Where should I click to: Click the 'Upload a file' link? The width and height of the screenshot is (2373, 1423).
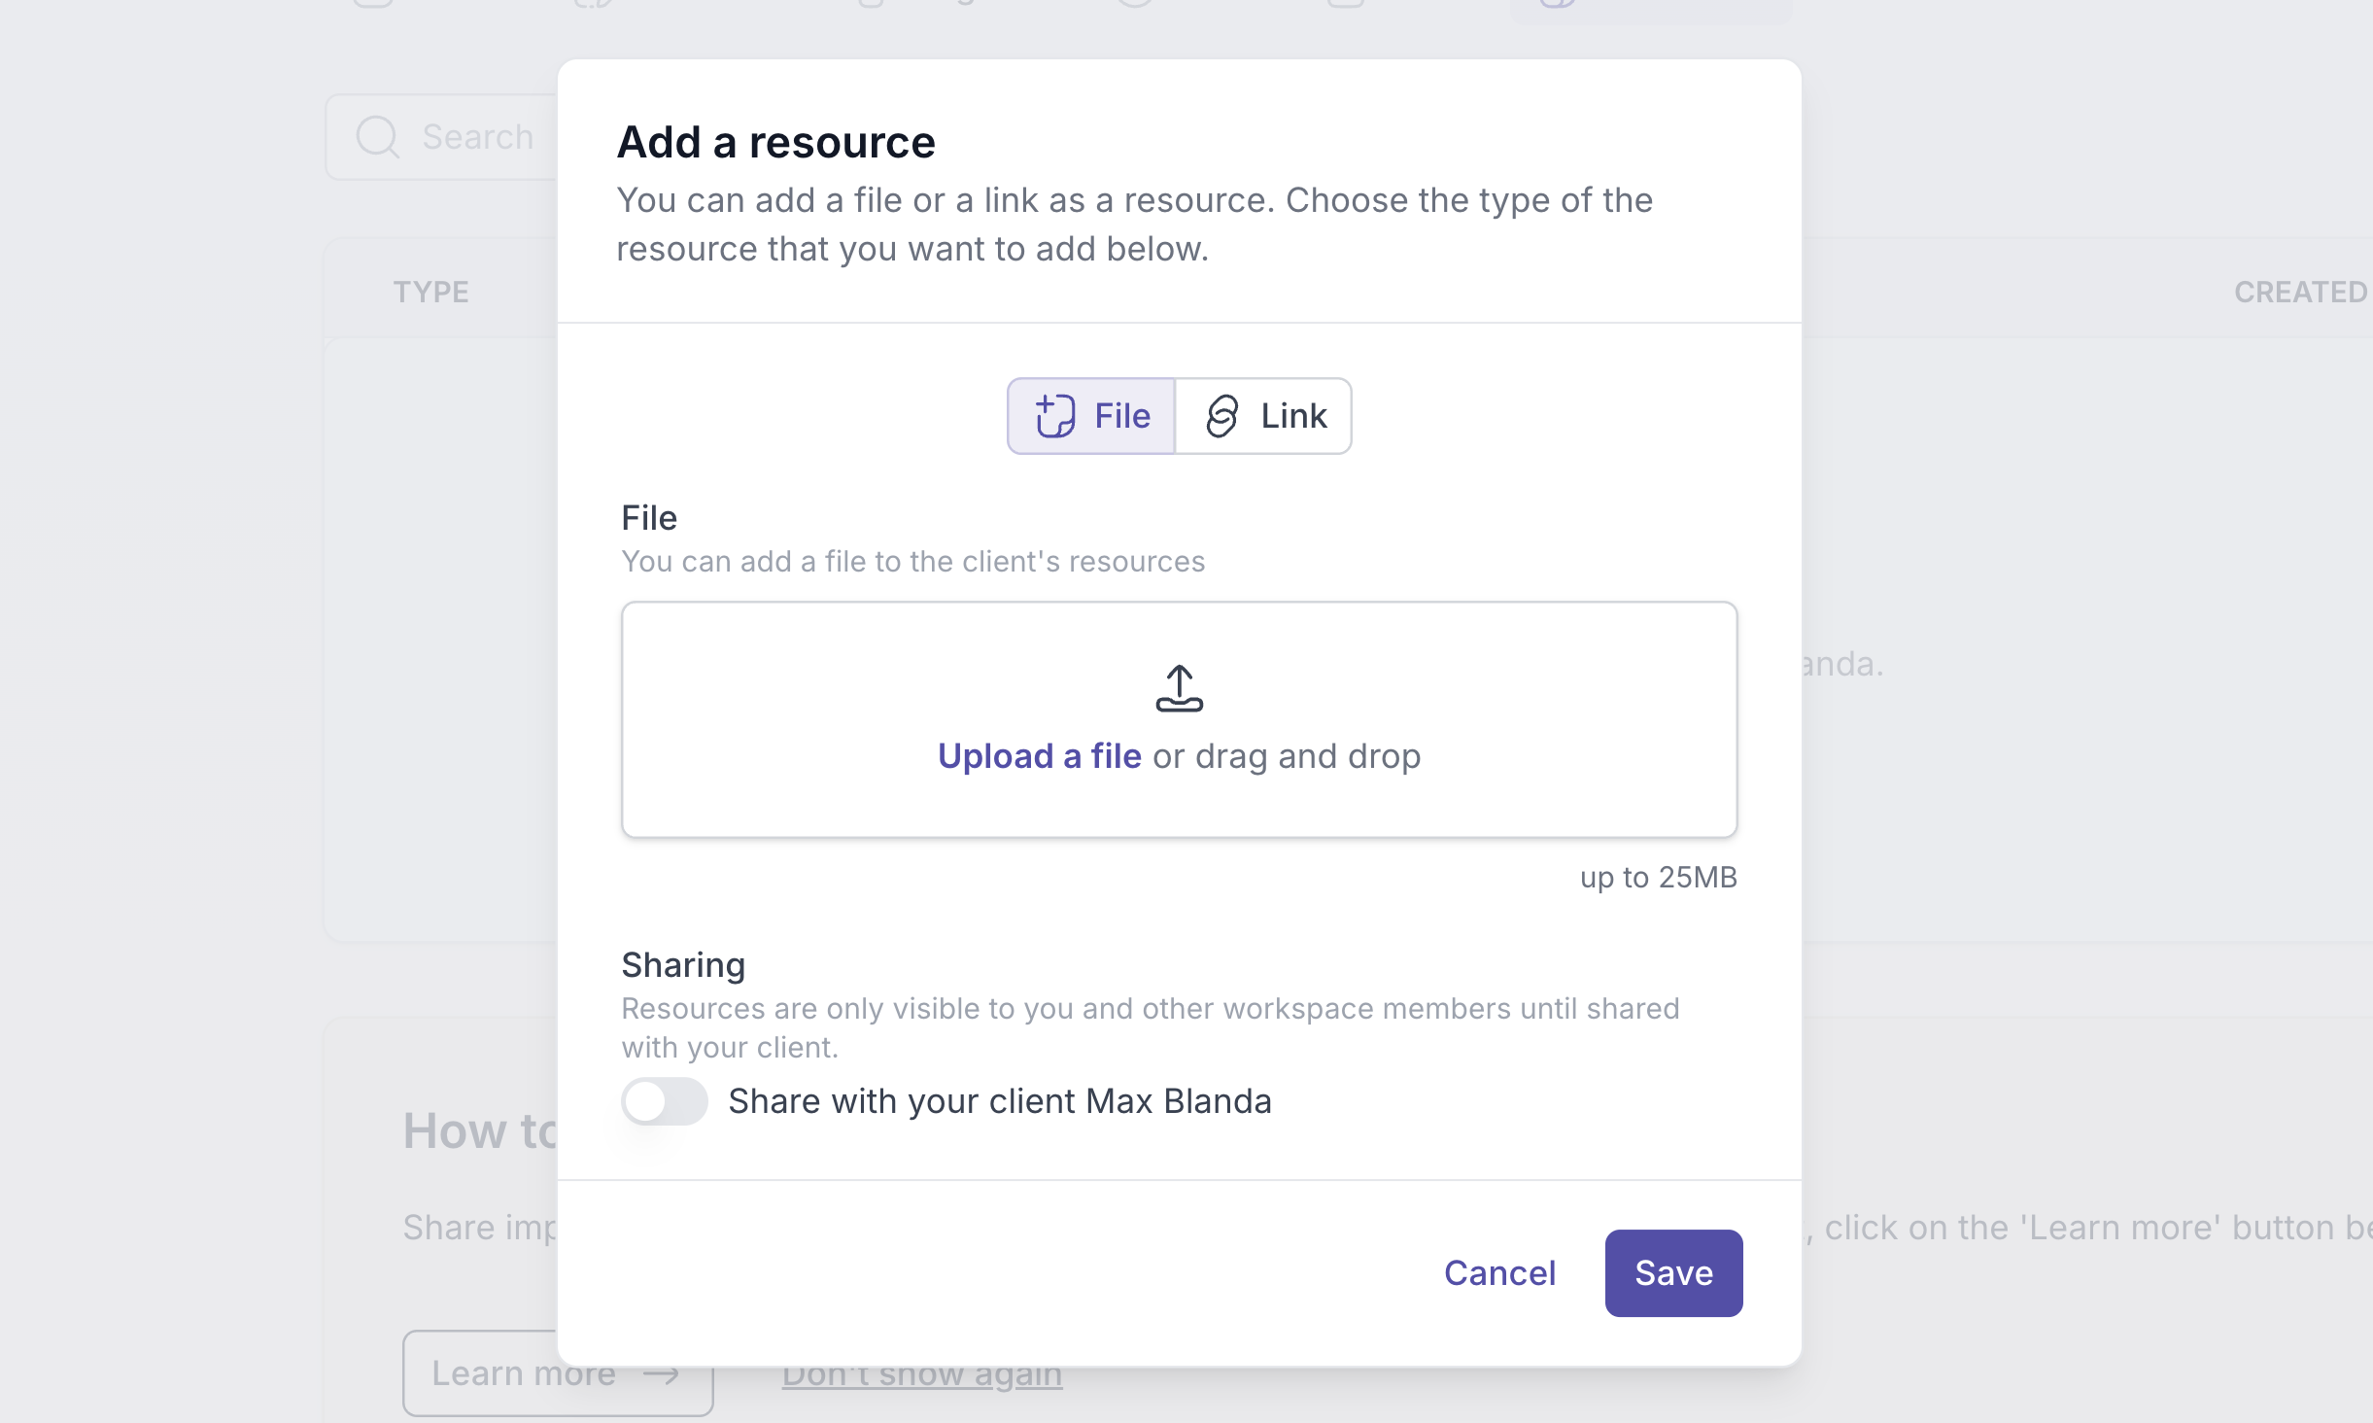1039,756
